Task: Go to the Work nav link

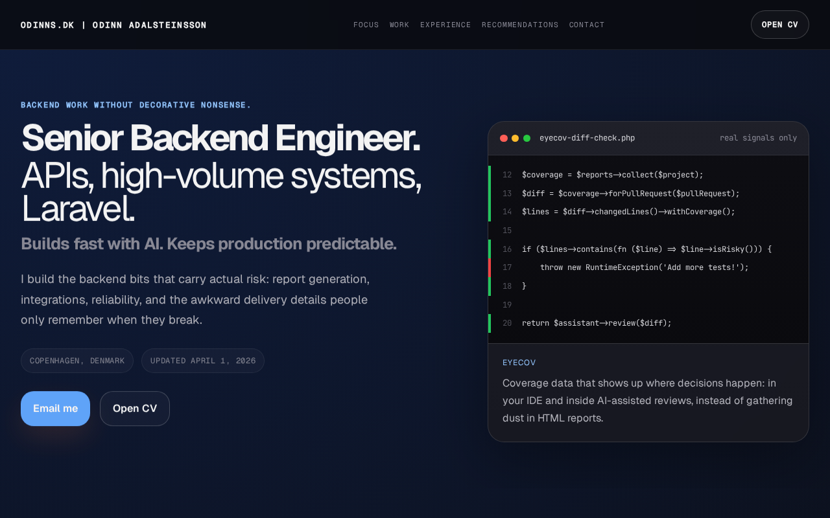Action: (399, 25)
